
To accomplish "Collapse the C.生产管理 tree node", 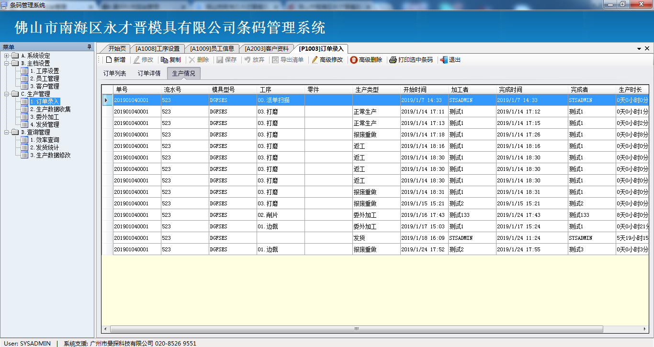I will 6,94.
